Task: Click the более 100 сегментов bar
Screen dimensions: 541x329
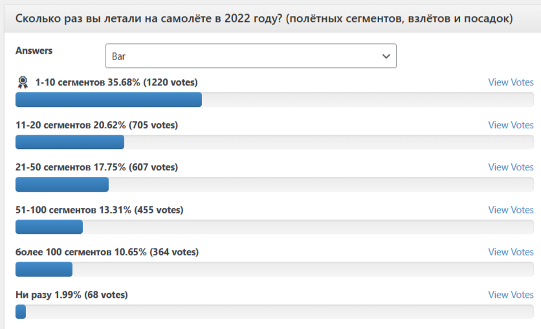Action: (44, 269)
